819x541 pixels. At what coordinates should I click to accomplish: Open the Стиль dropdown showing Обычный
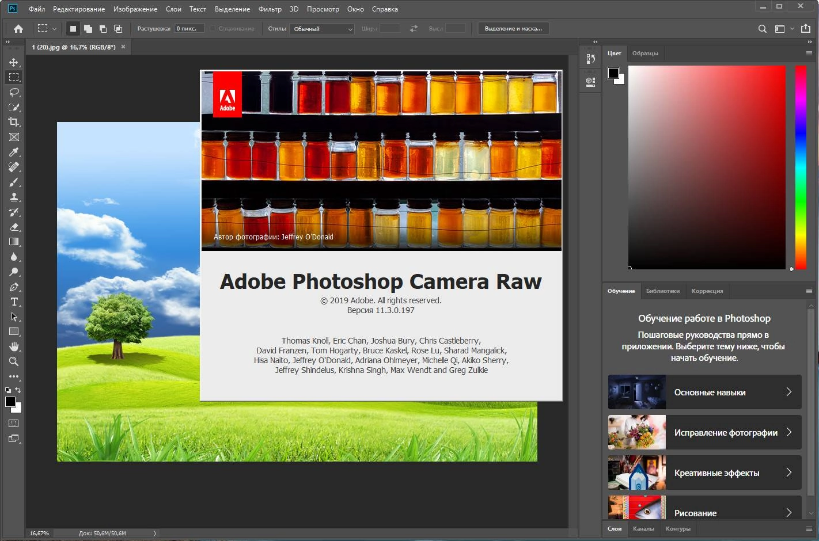[322, 29]
